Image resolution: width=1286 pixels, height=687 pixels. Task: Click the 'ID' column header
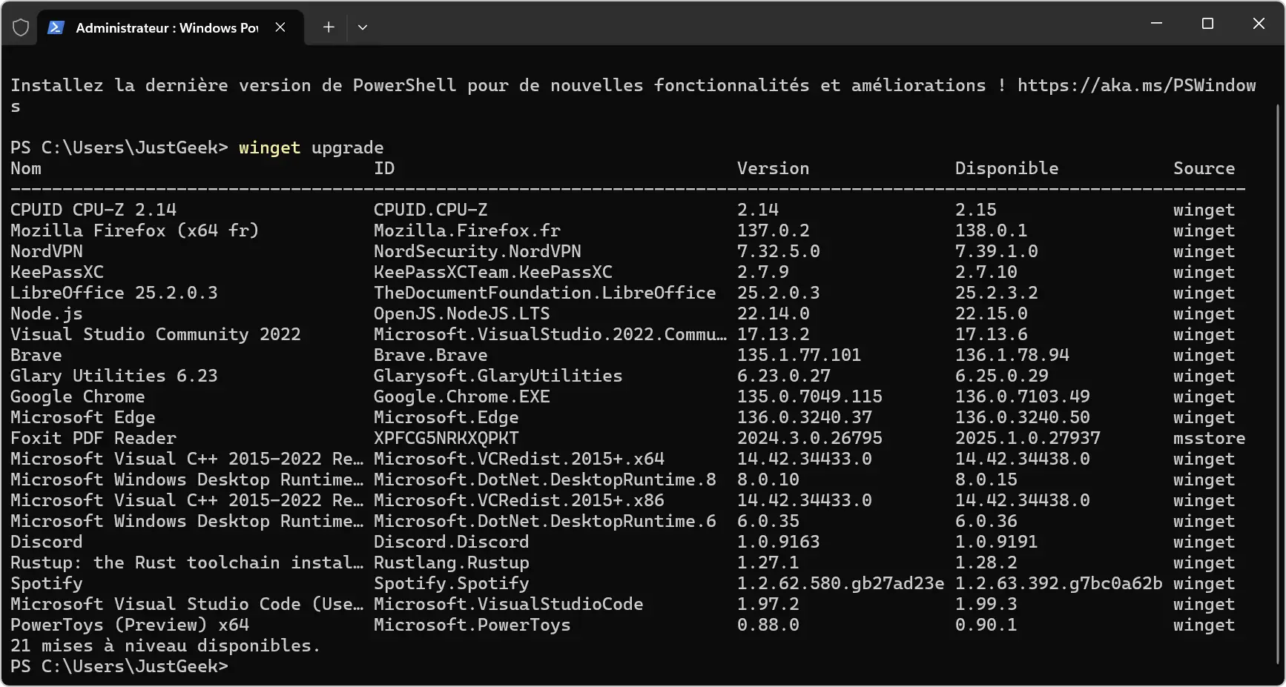point(384,168)
